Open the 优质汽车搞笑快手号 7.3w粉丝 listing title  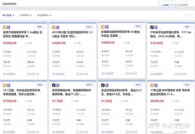pos(23,34)
